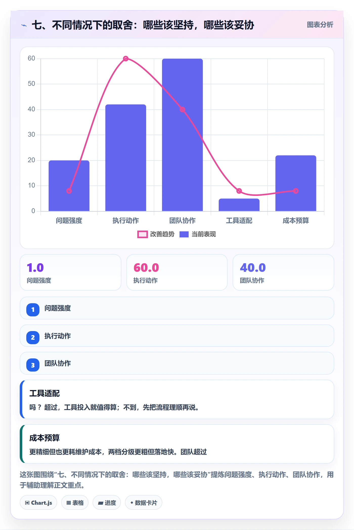
Task: Click the section title 七、不同情况下的取舍
Action: coord(143,25)
